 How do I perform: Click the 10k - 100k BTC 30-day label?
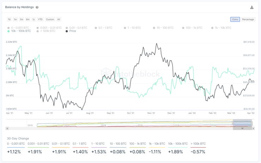point(178,144)
